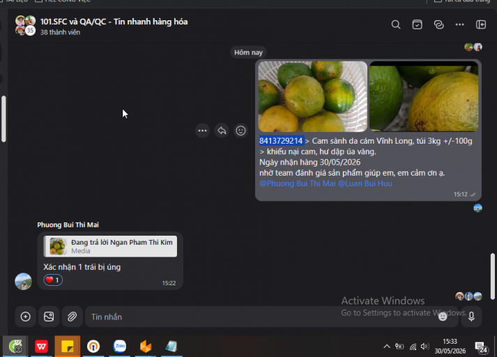Open the group avatar cluster in header
This screenshot has width=497, height=357.
[25, 25]
